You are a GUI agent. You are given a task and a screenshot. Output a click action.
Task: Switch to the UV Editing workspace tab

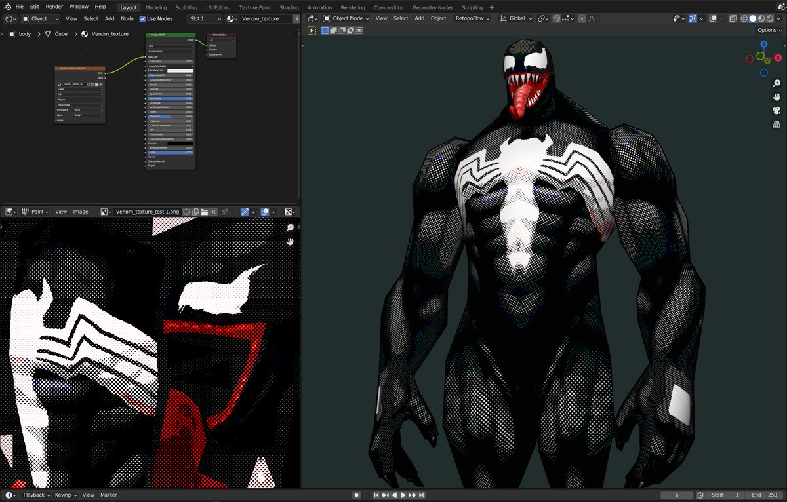218,7
